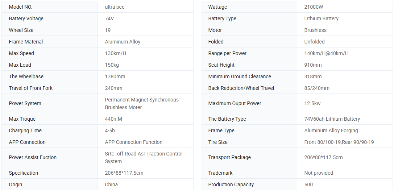Click the 21000W wattage value
This screenshot has width=394, height=191.
(315, 7)
